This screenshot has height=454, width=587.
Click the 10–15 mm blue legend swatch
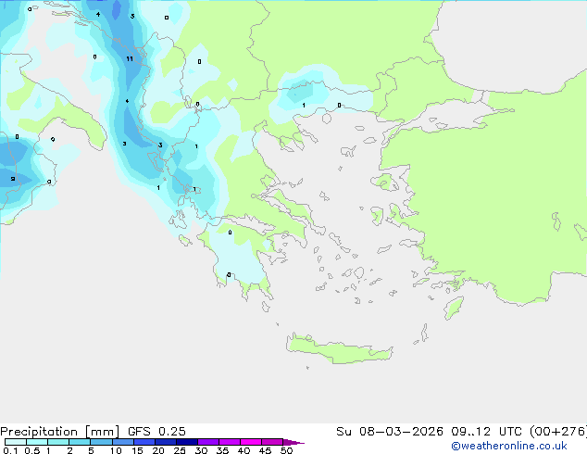click(x=122, y=442)
